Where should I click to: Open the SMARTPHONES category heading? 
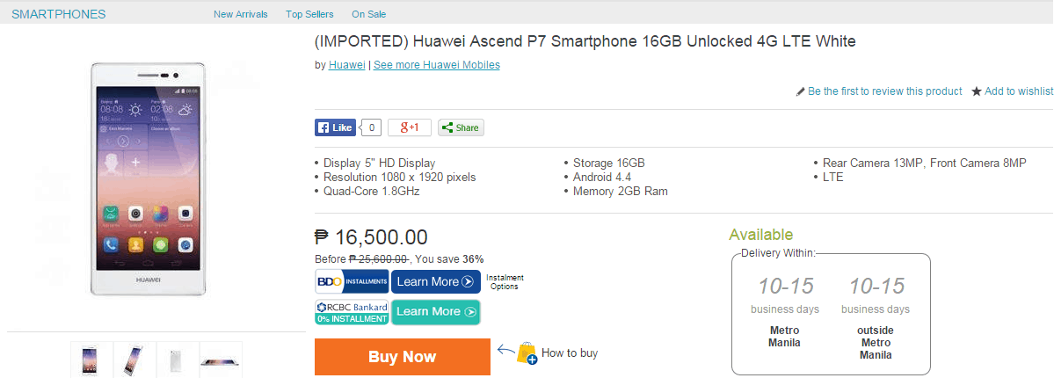click(59, 14)
